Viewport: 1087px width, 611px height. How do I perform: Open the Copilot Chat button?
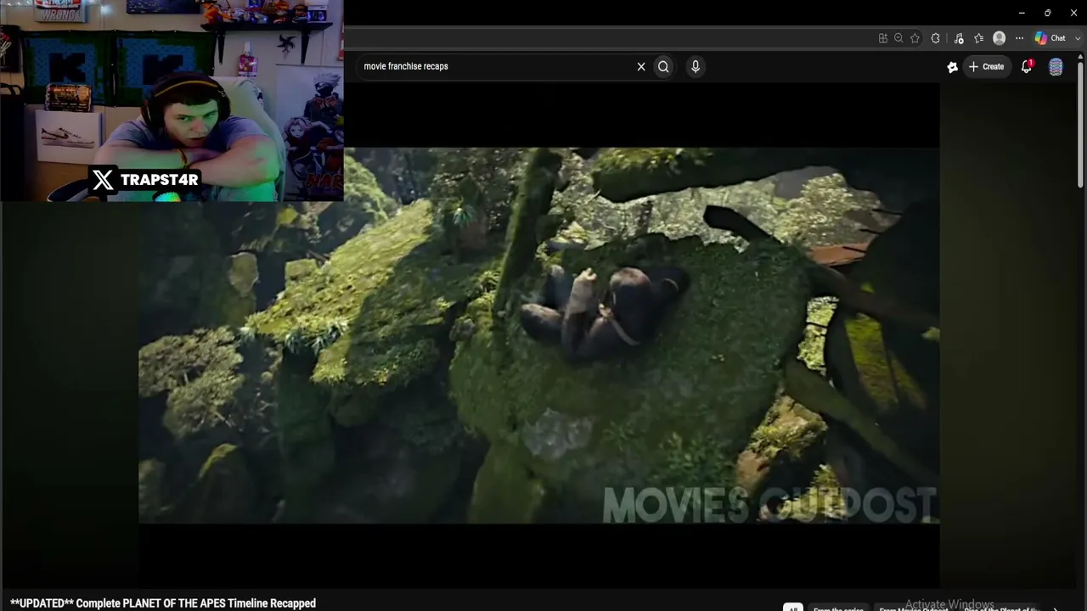tap(1050, 38)
